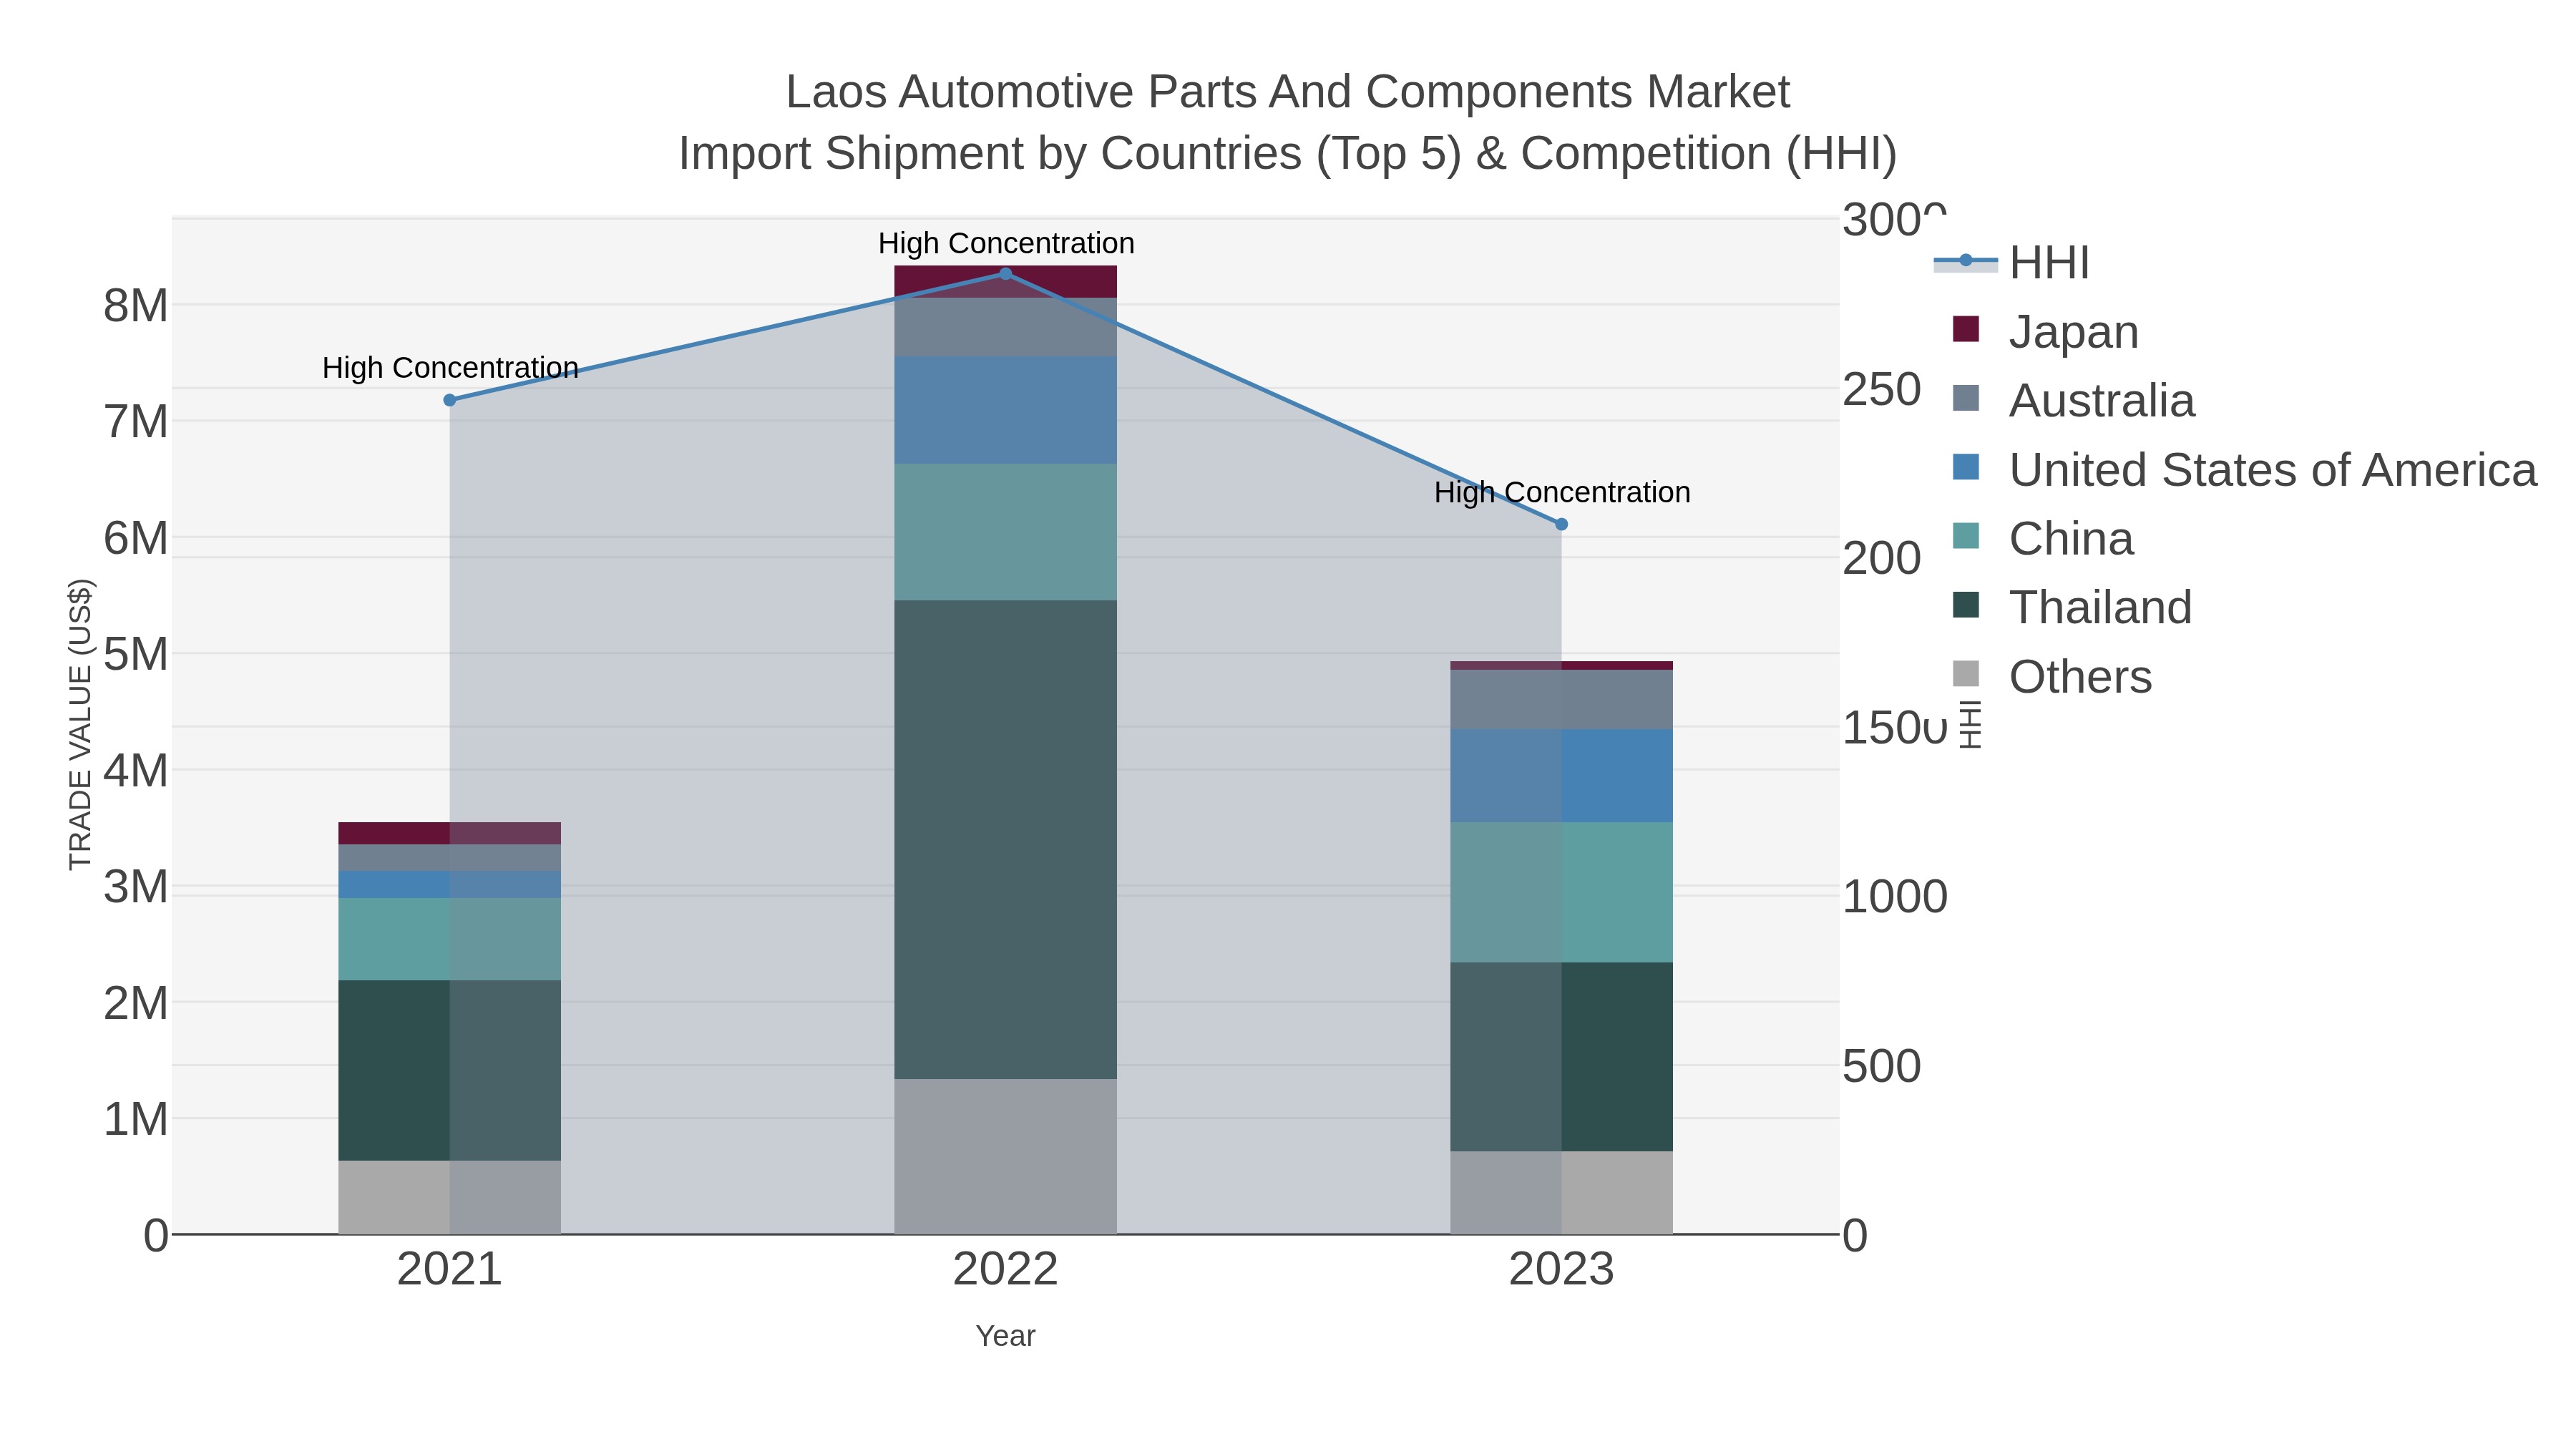Click the Australia segment of the 2023 bar
The image size is (2576, 1449).
[x=1561, y=700]
